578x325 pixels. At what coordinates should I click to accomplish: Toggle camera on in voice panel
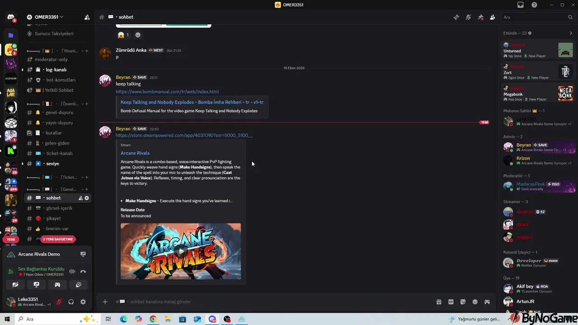tap(15, 285)
